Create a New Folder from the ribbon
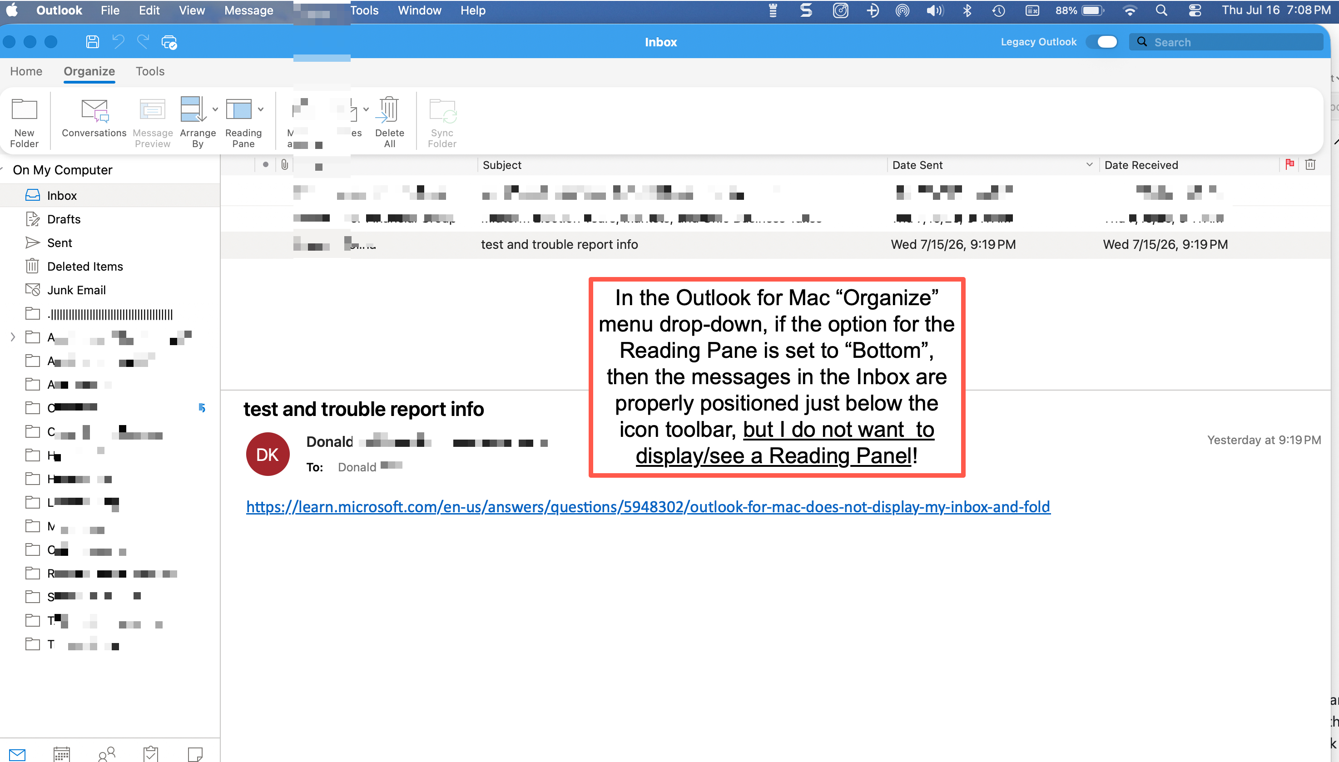Image resolution: width=1339 pixels, height=762 pixels. click(24, 123)
